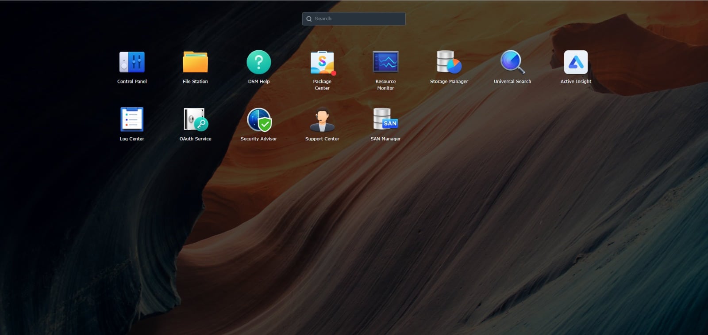Open Control Panel app
This screenshot has width=708, height=335.
[132, 62]
